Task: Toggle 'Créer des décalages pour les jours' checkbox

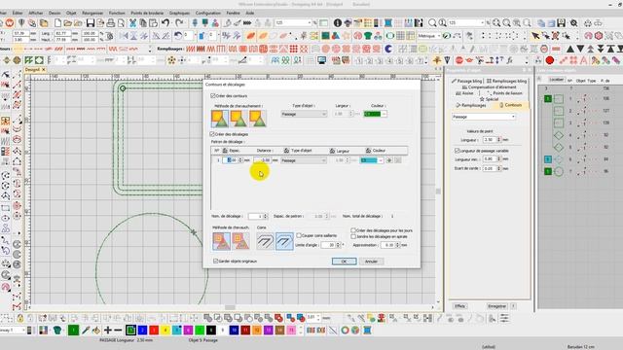Action: click(352, 230)
